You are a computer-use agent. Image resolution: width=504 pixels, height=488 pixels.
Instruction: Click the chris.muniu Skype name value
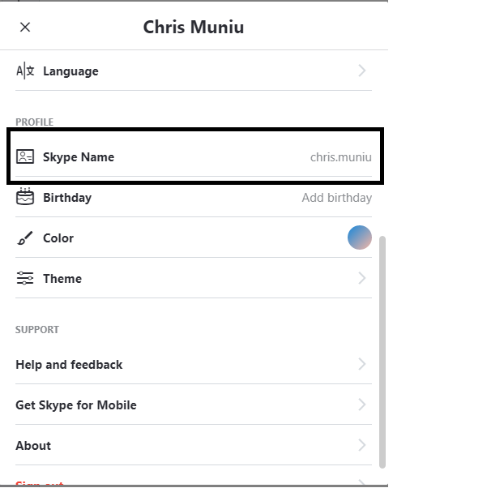coord(340,157)
